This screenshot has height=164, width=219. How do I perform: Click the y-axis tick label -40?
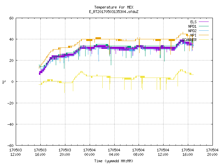11,124
